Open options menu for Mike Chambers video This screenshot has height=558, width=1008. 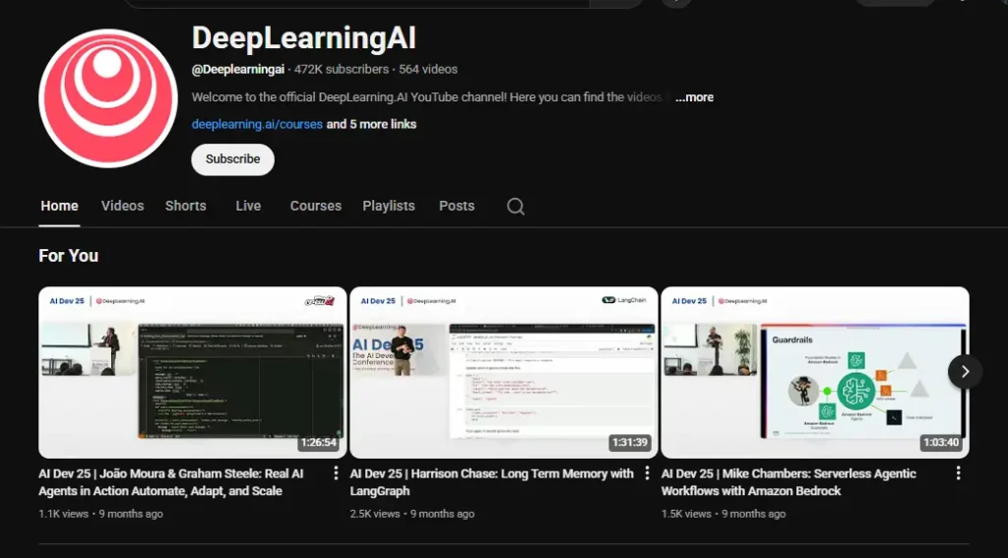[x=958, y=473]
